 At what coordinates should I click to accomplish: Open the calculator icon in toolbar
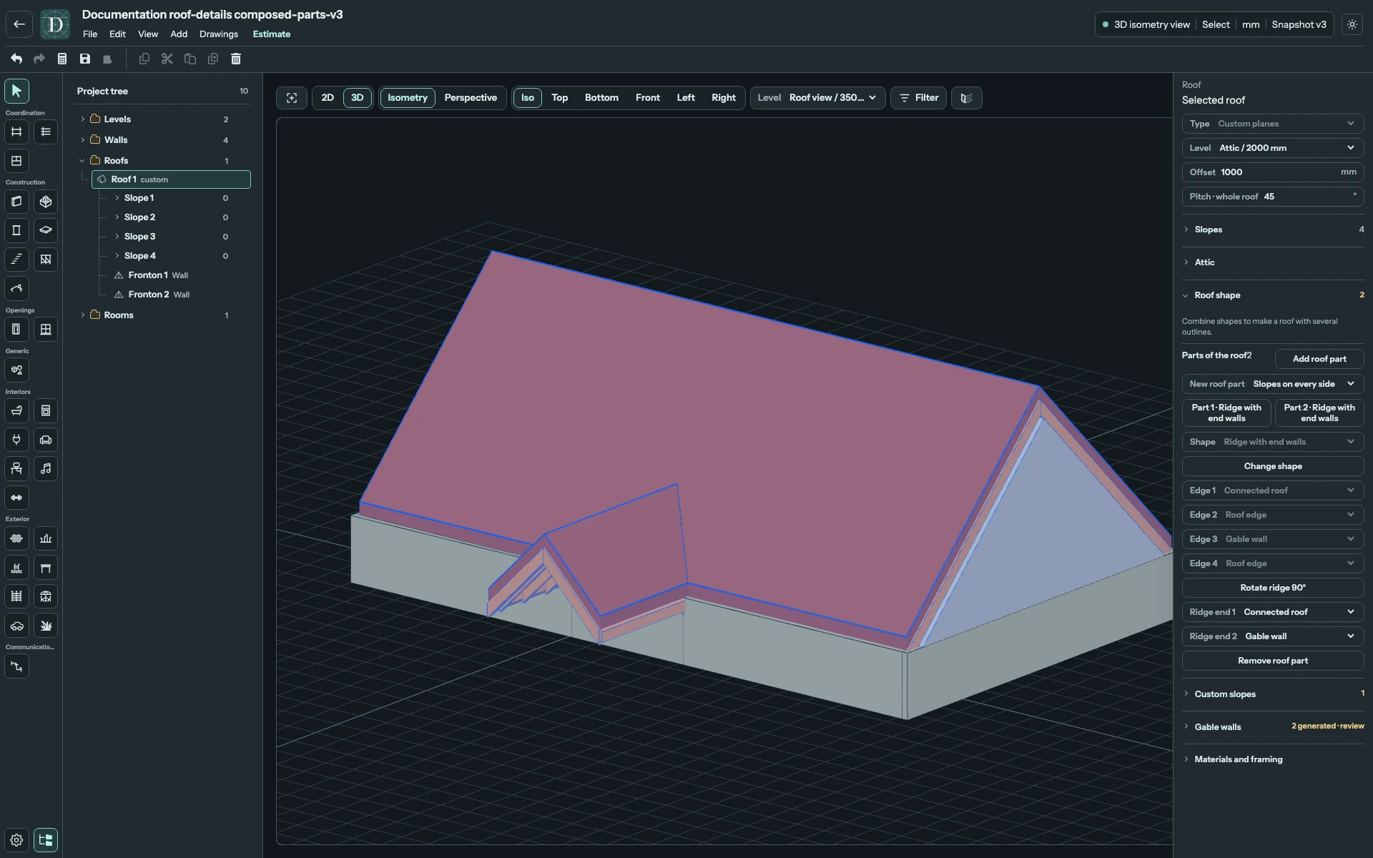click(62, 59)
